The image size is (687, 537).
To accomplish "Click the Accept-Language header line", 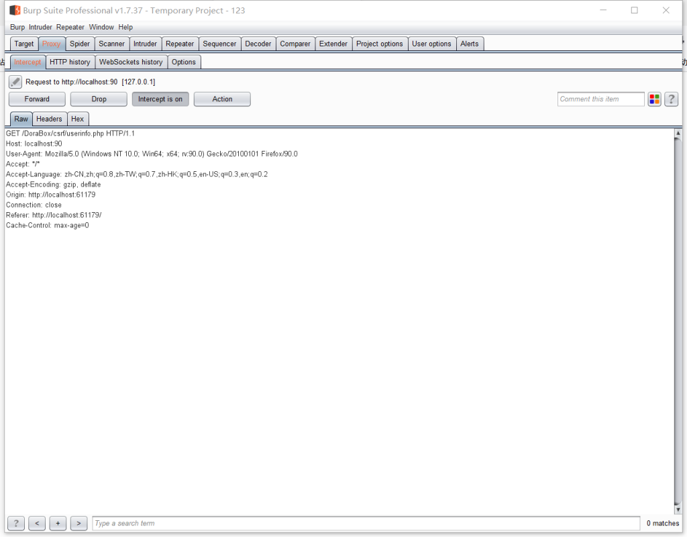I will point(137,175).
